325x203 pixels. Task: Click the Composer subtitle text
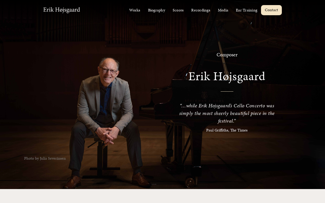tap(227, 55)
